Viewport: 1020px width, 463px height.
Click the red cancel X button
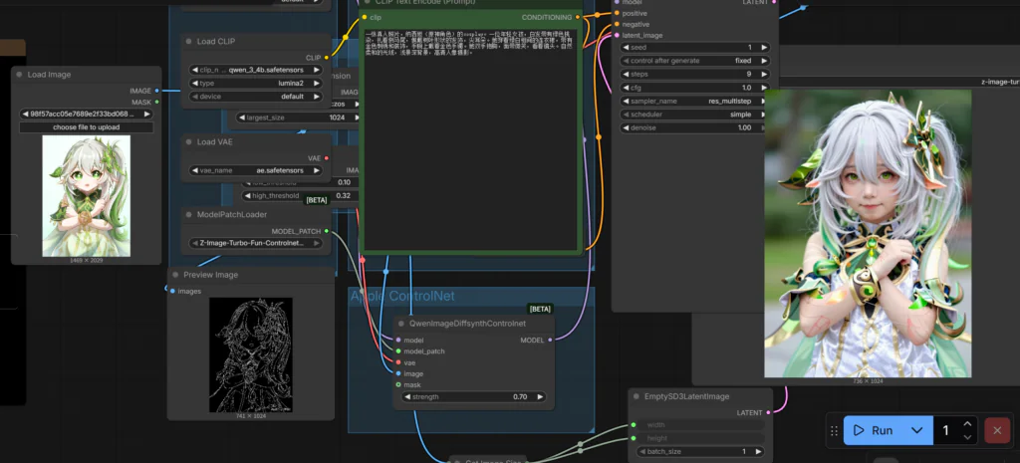click(996, 430)
